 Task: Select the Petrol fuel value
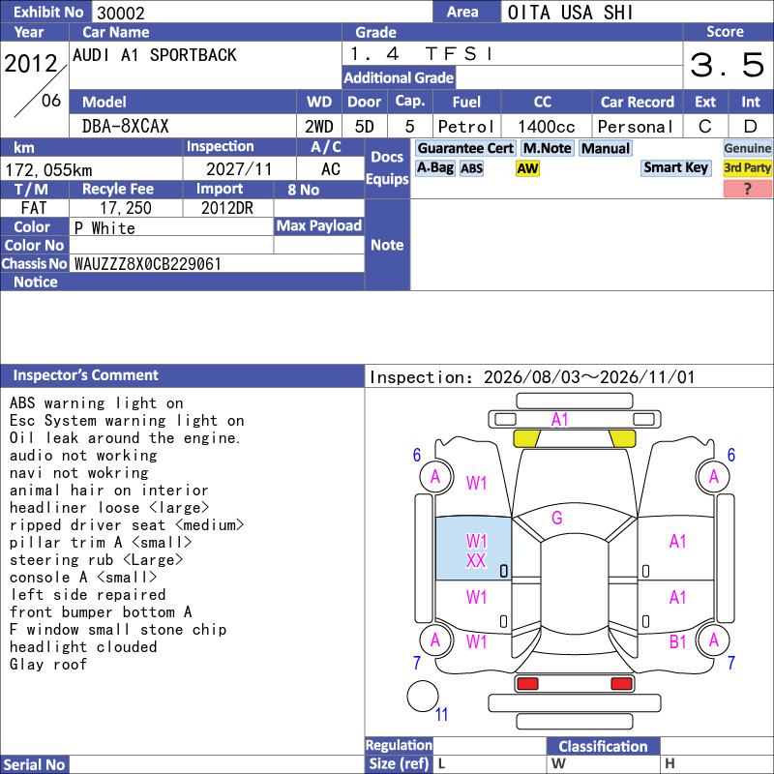[466, 127]
